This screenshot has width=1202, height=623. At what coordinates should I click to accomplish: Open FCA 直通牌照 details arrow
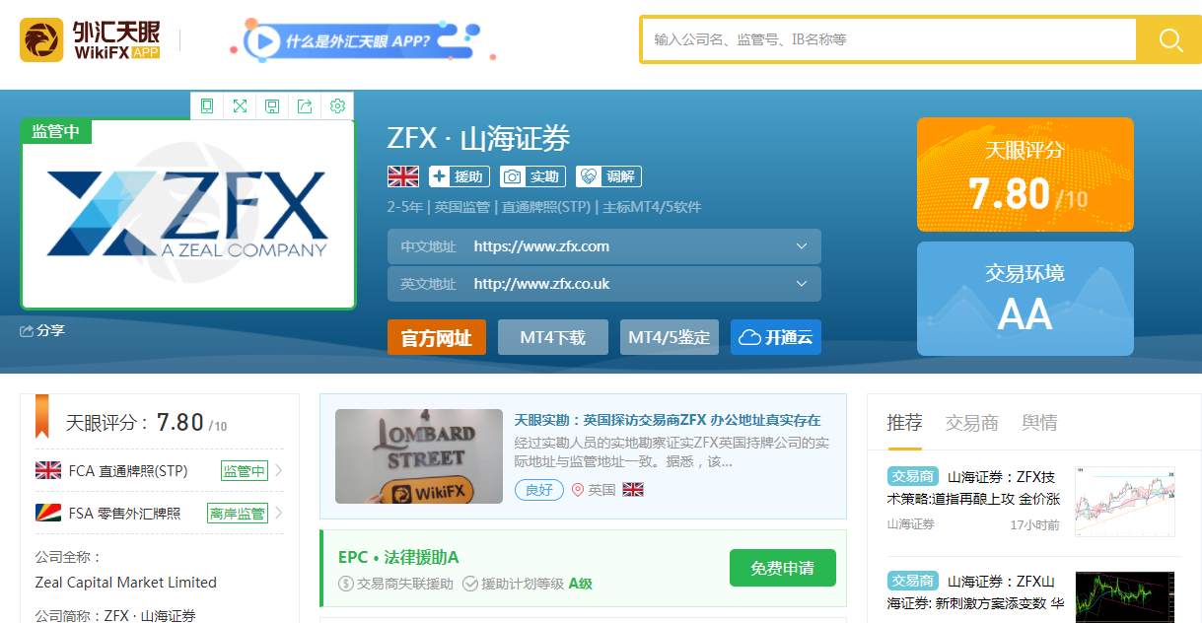(279, 470)
